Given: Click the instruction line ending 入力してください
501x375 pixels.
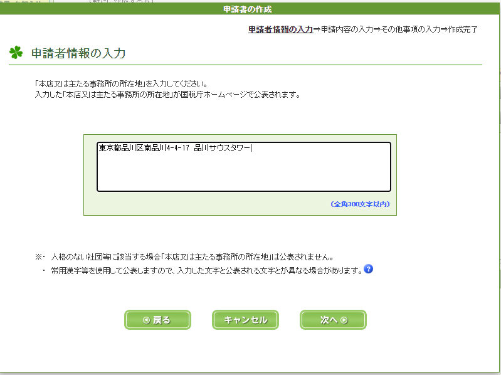Looking at the screenshot, I should coord(121,84).
